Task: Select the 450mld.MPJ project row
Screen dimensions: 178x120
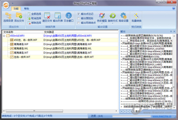Action: pos(60,36)
